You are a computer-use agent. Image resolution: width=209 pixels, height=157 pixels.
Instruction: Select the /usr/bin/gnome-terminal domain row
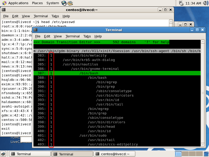[x=117, y=69]
